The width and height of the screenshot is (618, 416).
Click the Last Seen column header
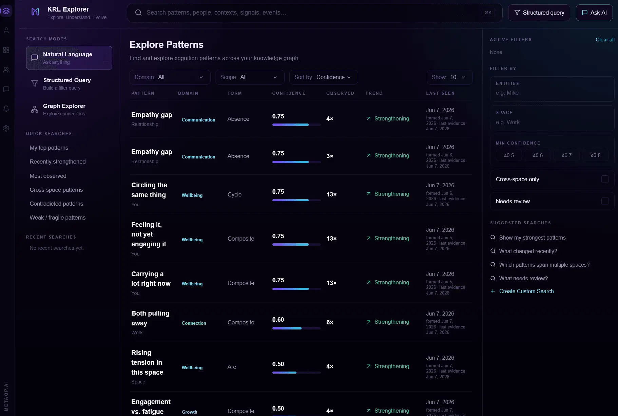coord(440,93)
